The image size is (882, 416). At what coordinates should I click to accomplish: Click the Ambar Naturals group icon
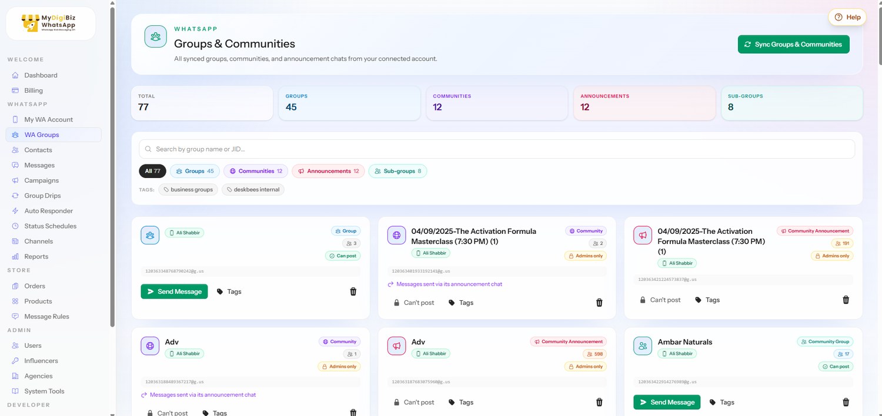(643, 346)
